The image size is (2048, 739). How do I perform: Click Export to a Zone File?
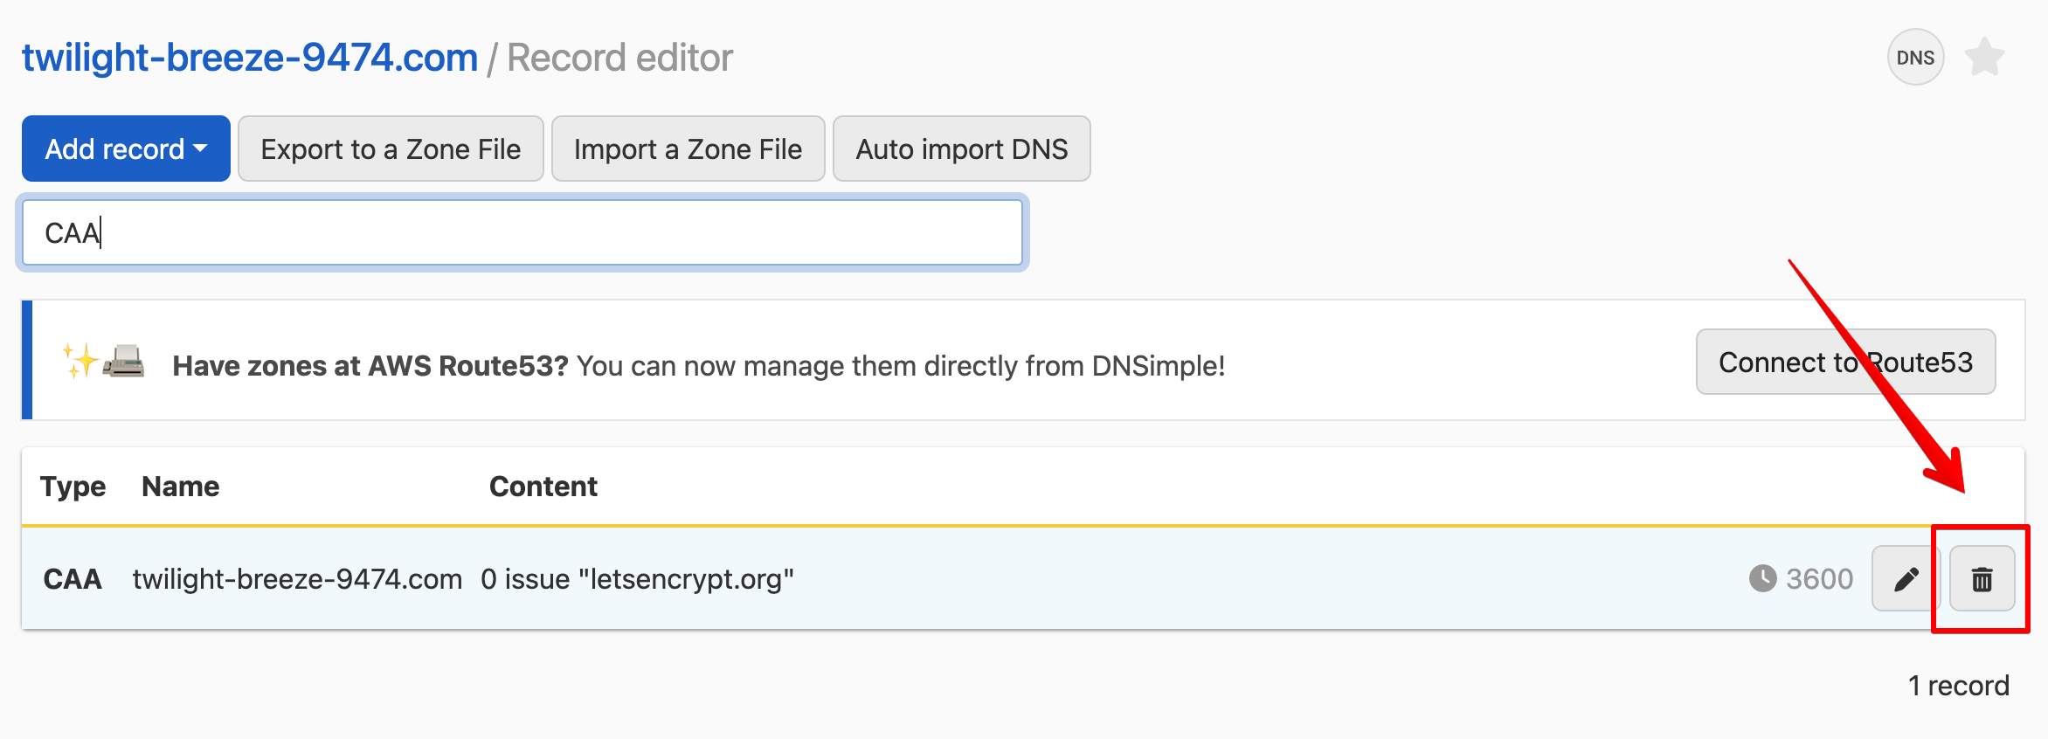[x=390, y=148]
